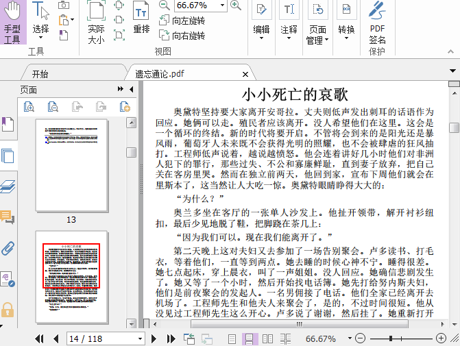Switch to continuous facing view
Viewport: 460px width, 346px height.
point(285,338)
